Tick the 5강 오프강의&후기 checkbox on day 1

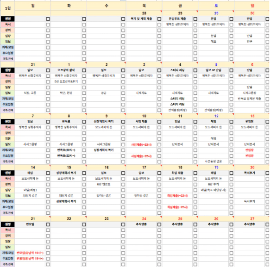tap(84, 81)
